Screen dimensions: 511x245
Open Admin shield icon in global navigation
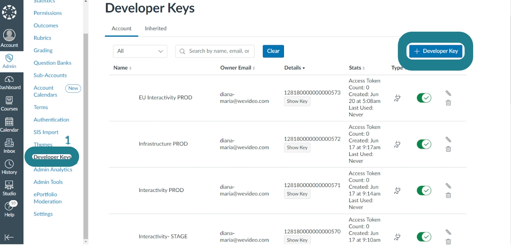point(9,58)
